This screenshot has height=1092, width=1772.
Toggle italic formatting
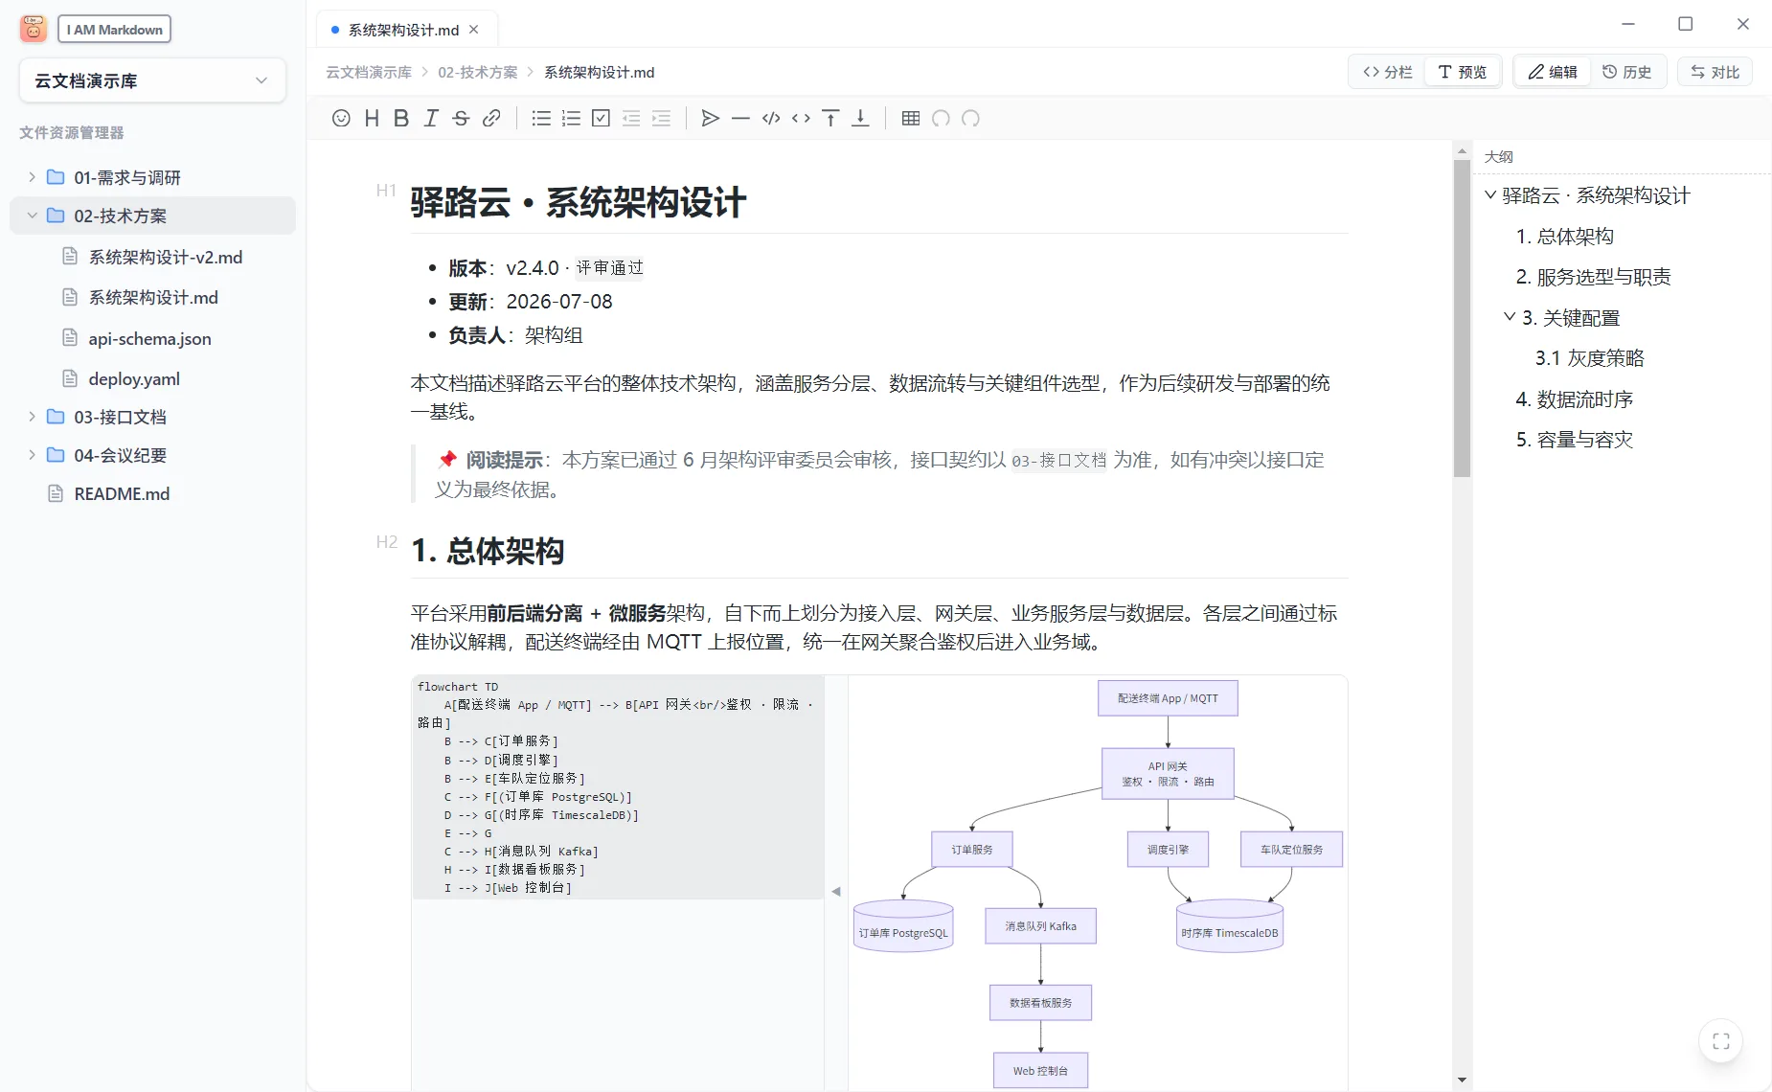point(431,118)
